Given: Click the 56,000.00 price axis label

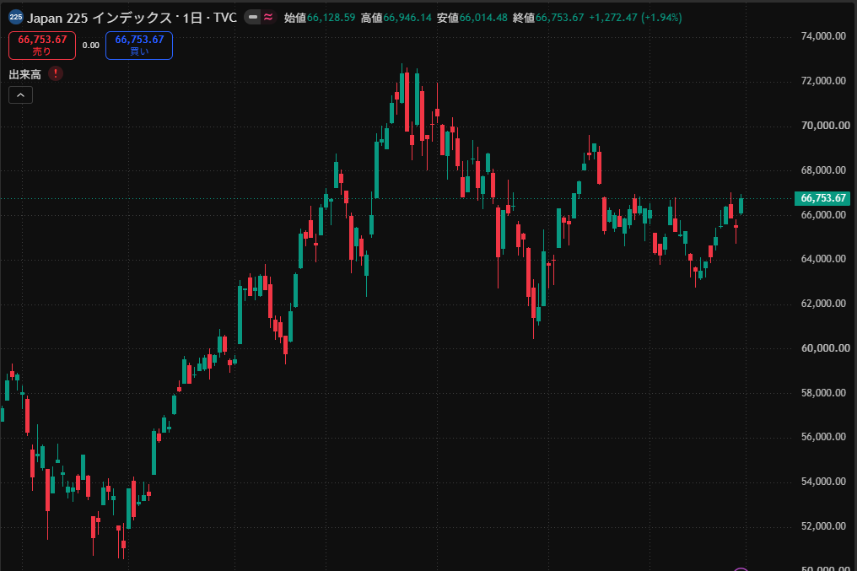Looking at the screenshot, I should pos(823,437).
